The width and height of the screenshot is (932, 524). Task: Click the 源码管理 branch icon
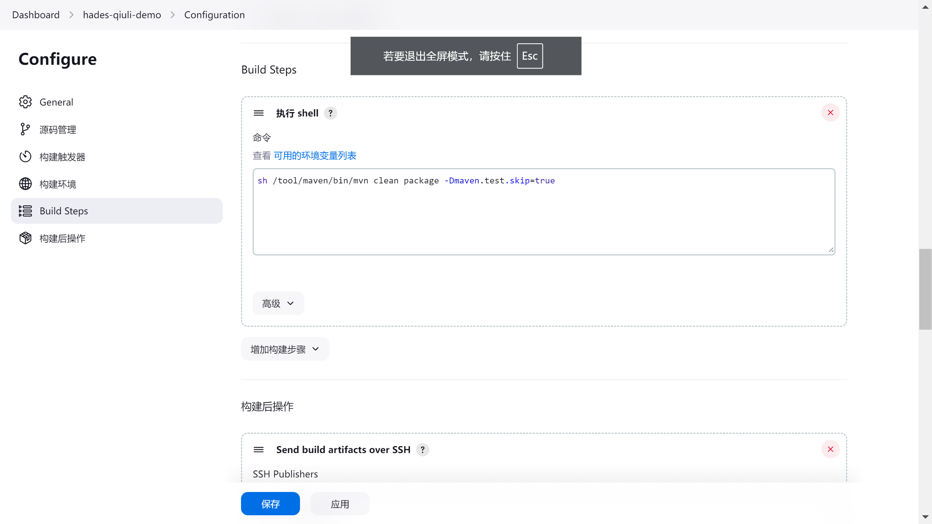[25, 129]
